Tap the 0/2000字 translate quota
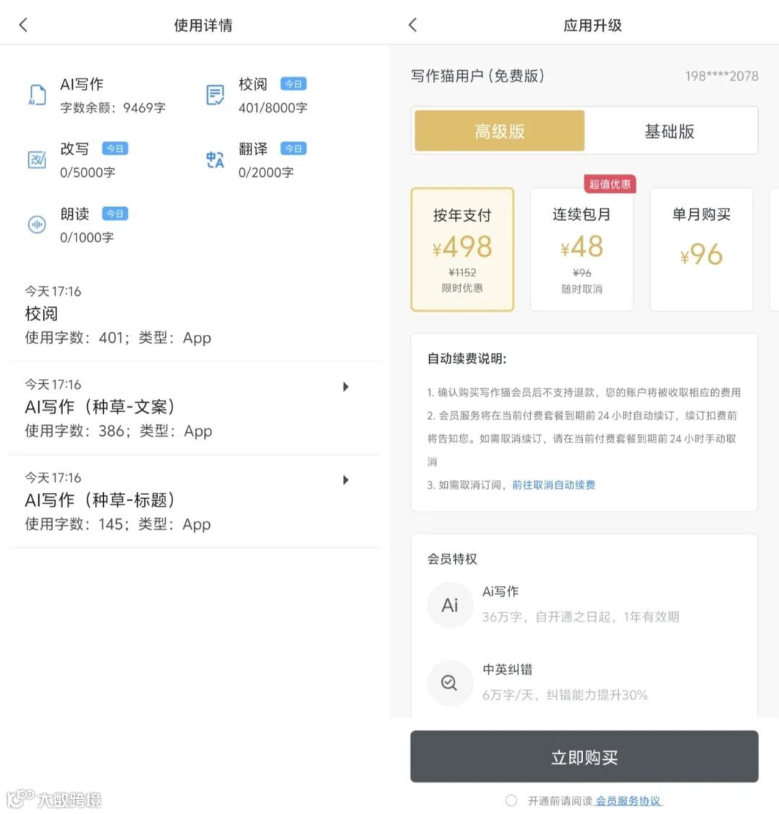Viewport: 779px width, 814px height. pos(266,172)
